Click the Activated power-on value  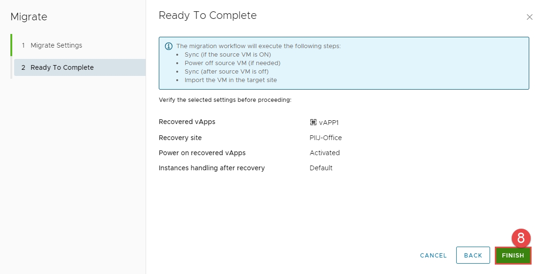click(x=325, y=153)
